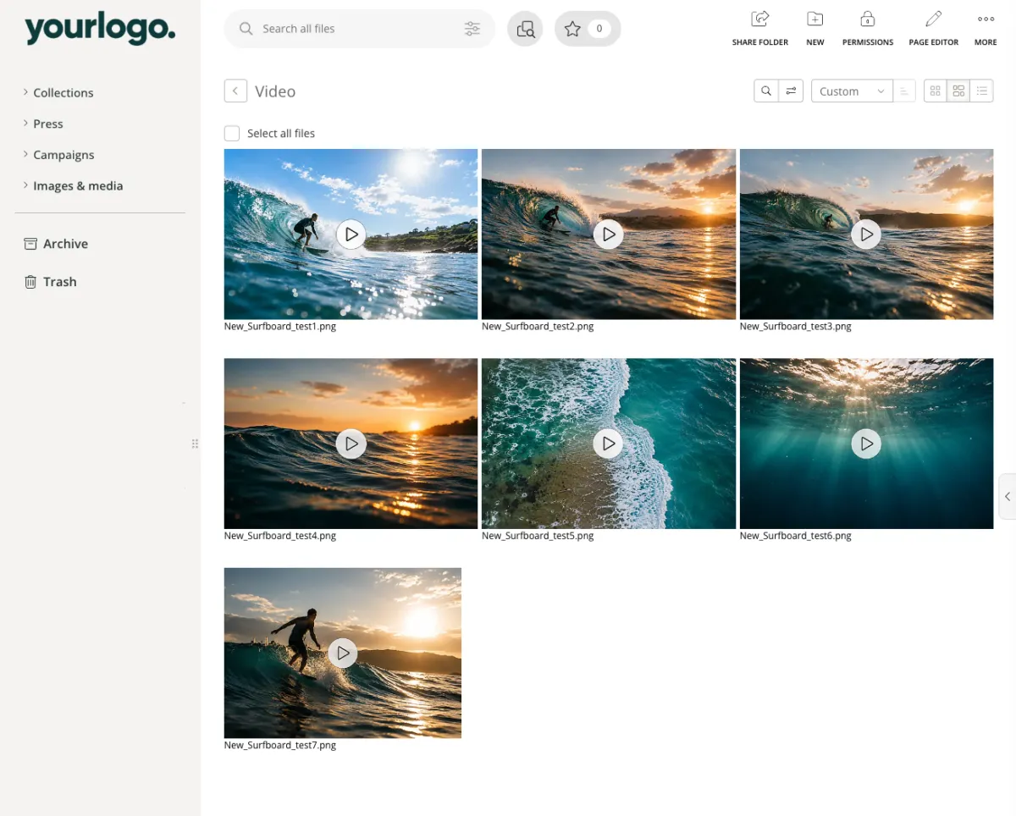Viewport: 1016px width, 816px height.
Task: Play the New_Surfboard_test6.png video
Action: coord(866,444)
